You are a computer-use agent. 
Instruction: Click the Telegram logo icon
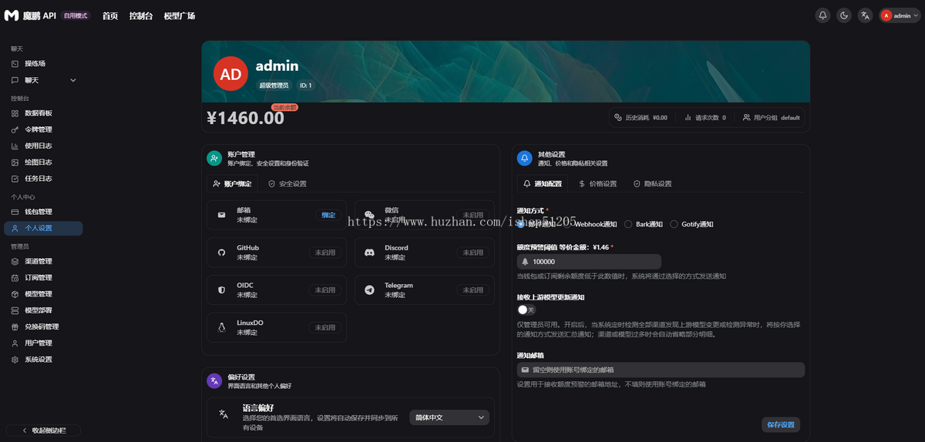[370, 290]
